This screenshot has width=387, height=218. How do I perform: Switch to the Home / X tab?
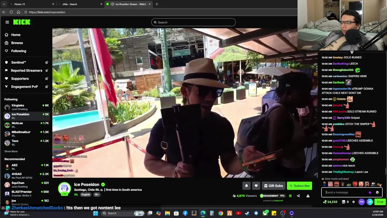pyautogui.click(x=31, y=4)
